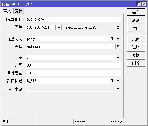
Task: Open the 检查网关 ping dropdown
Action: click(x=112, y=39)
